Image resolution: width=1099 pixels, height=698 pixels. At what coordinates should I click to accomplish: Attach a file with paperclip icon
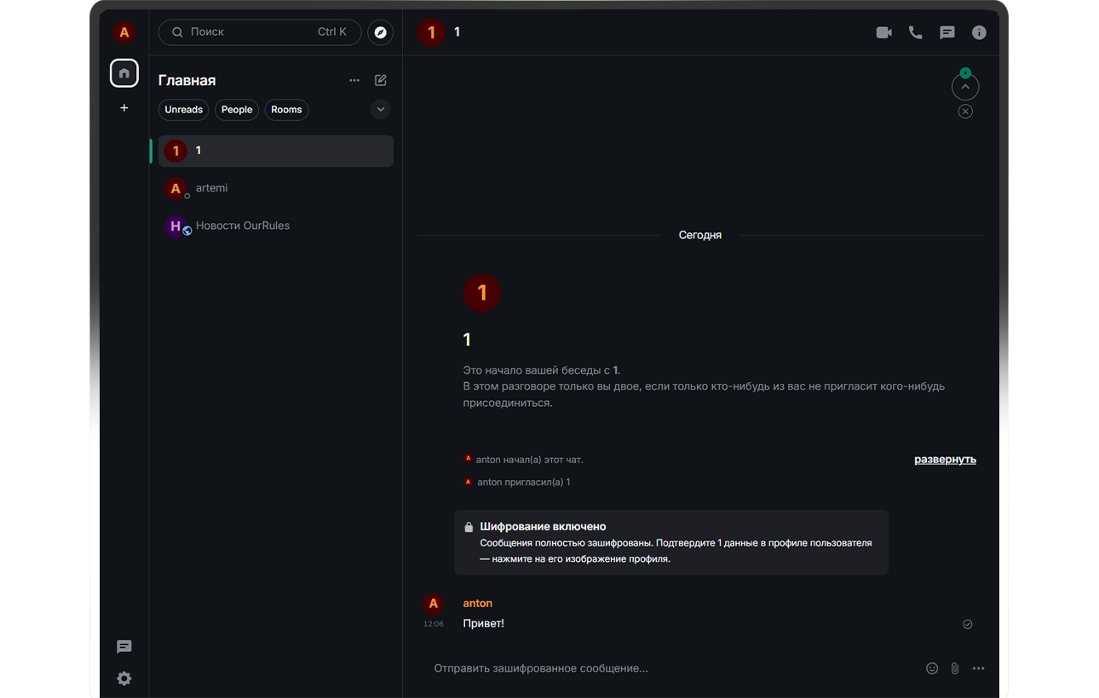[x=955, y=668]
